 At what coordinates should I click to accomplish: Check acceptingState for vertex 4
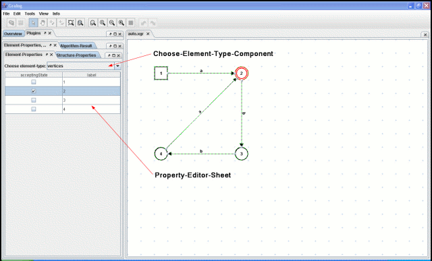click(34, 109)
